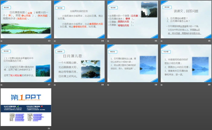Viewport: 212px width, 130px height.
Task: Click the slide number 21 label
Action: (x=49, y=128)
